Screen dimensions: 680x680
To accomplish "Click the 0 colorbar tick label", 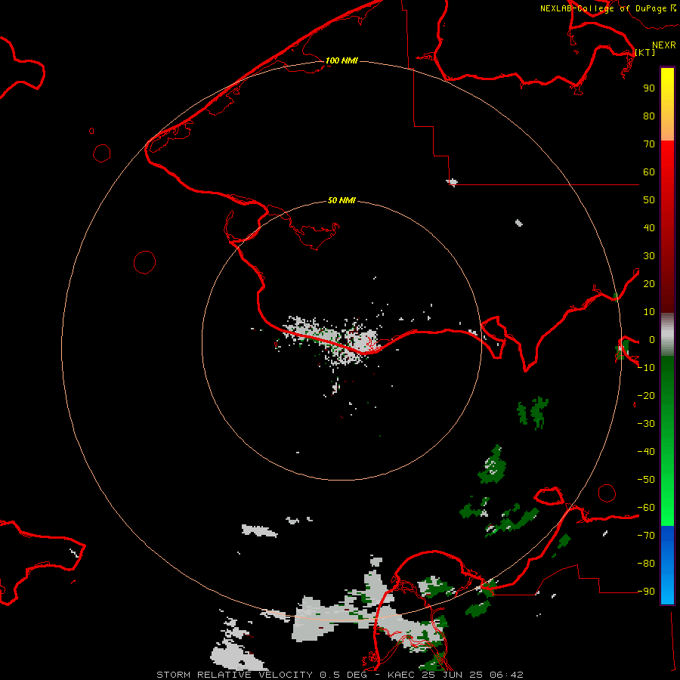I will tap(652, 340).
